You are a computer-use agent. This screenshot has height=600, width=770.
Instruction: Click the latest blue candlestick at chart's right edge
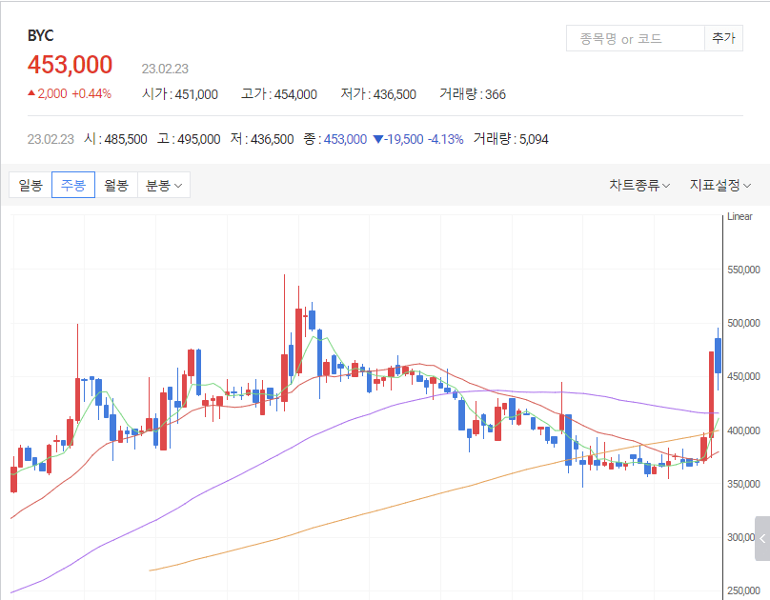click(718, 355)
